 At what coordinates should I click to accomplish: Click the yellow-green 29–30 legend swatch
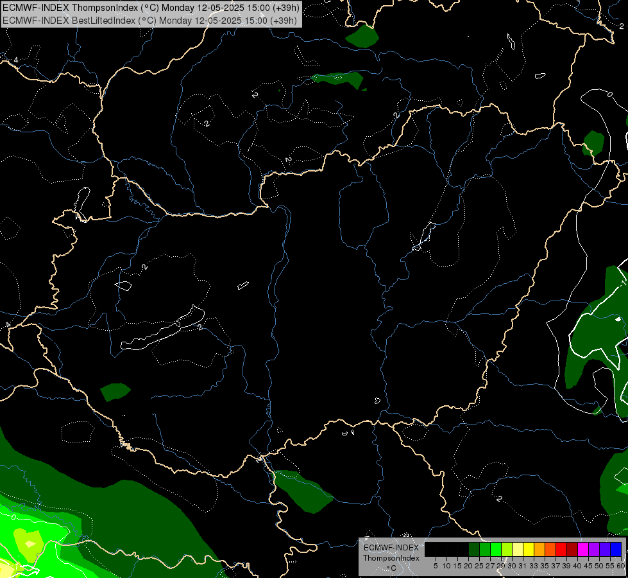pyautogui.click(x=507, y=550)
